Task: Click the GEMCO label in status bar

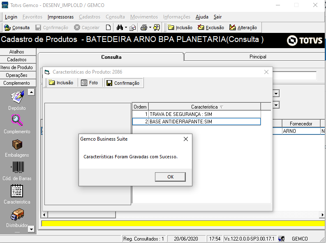Action: point(300,239)
